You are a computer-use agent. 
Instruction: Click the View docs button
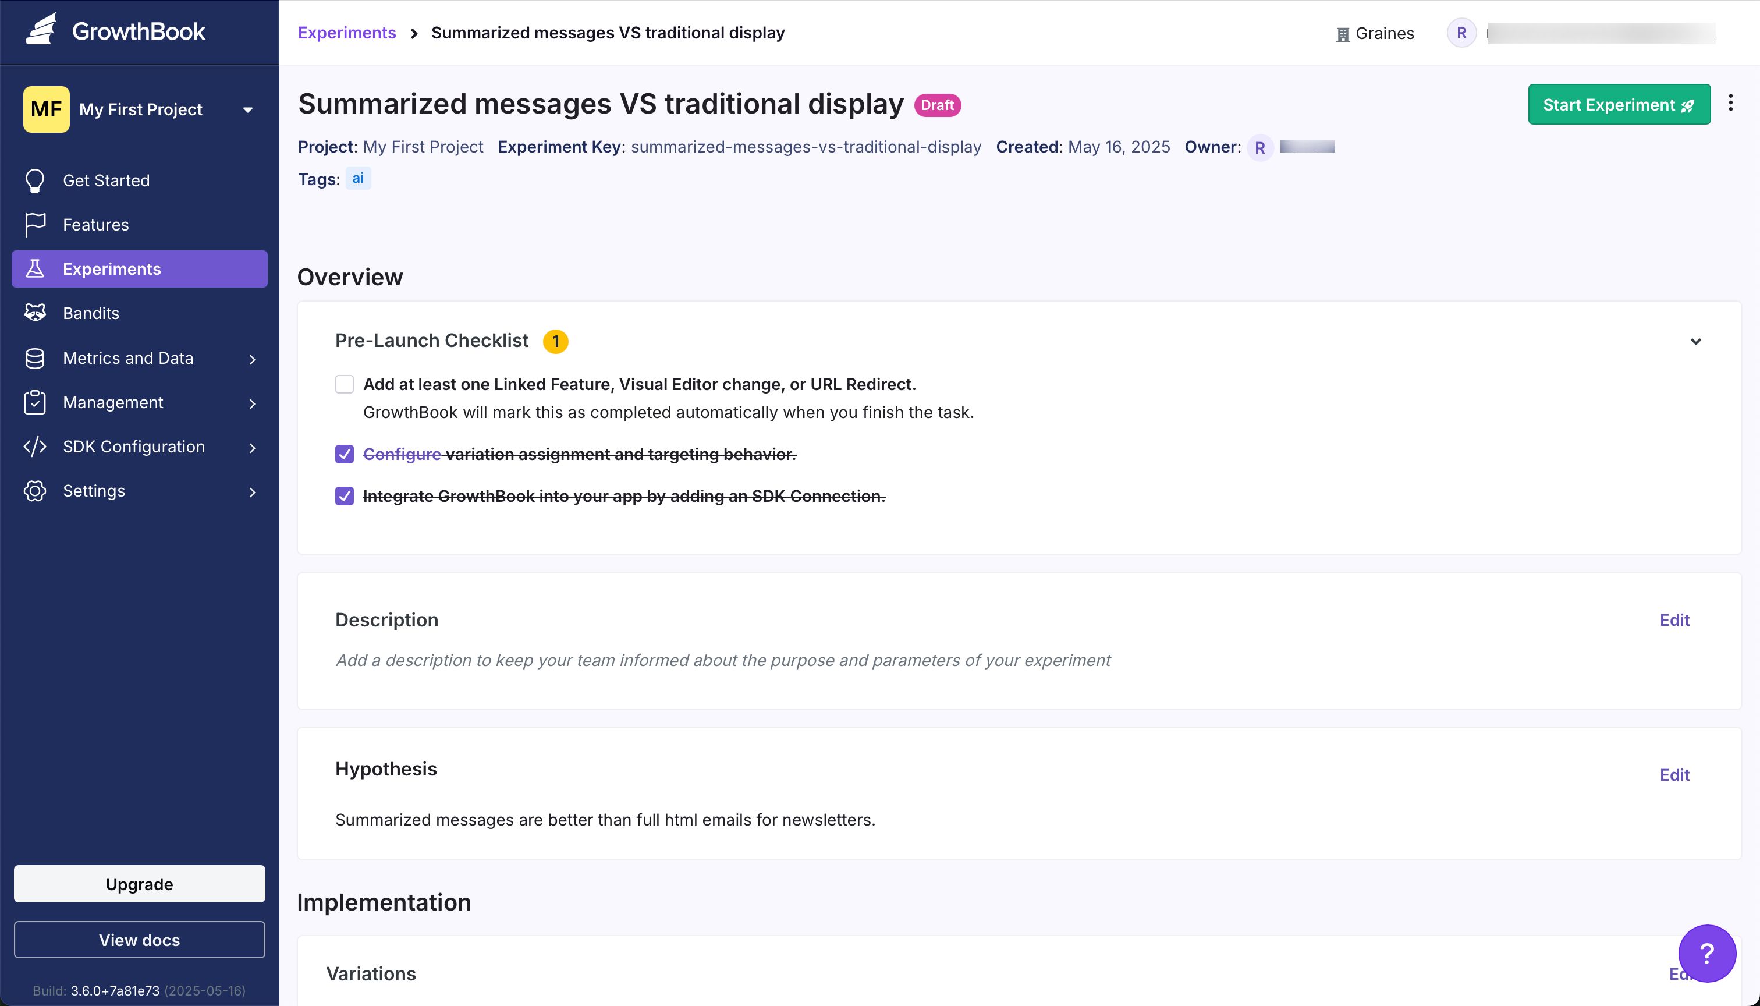(x=140, y=940)
